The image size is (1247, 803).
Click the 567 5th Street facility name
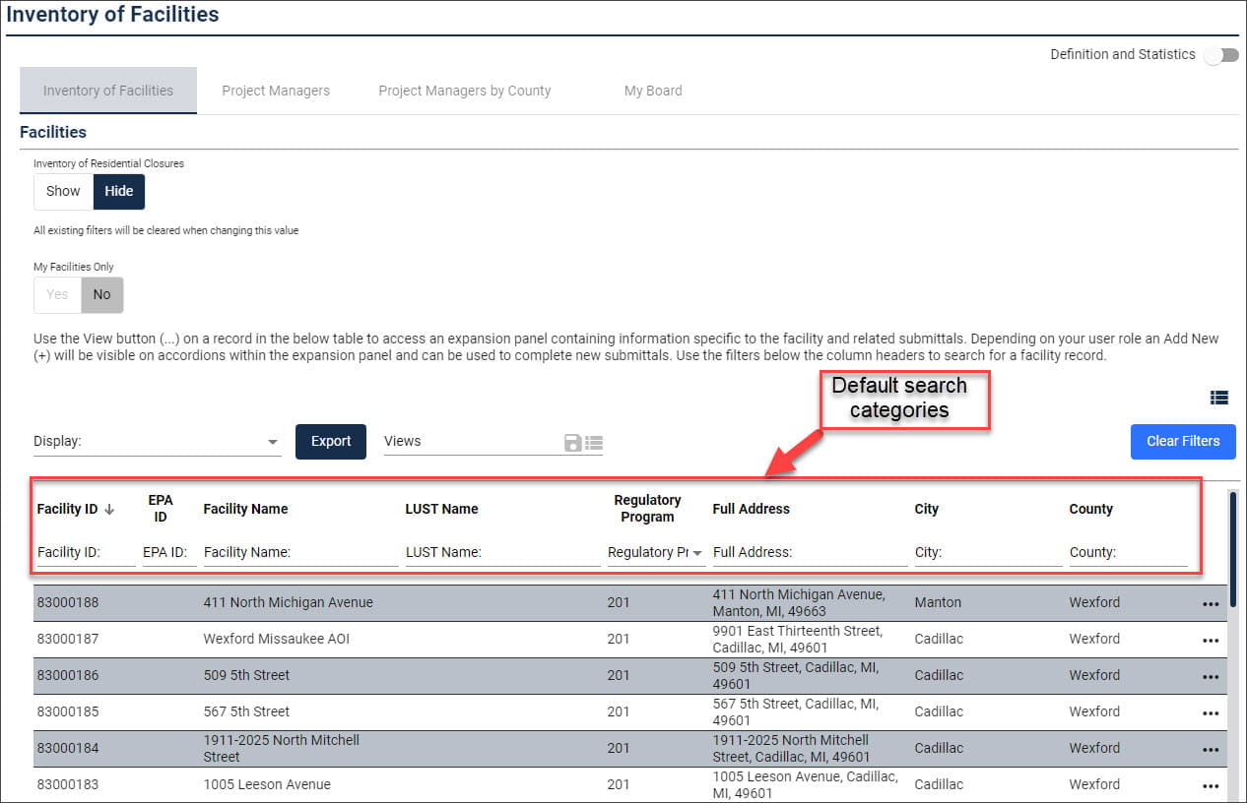(247, 711)
